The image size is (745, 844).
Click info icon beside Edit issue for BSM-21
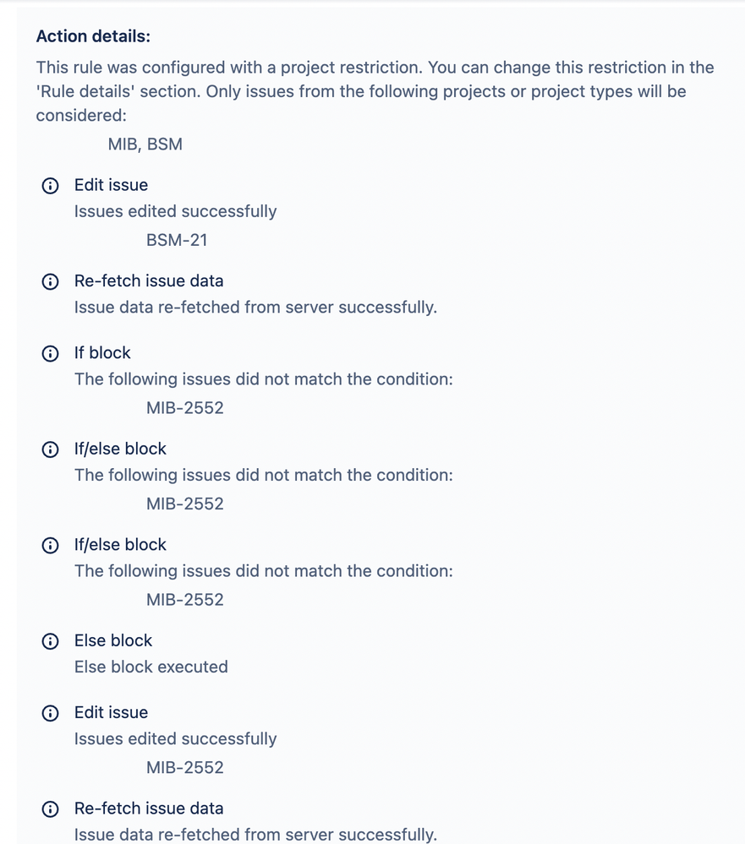50,186
